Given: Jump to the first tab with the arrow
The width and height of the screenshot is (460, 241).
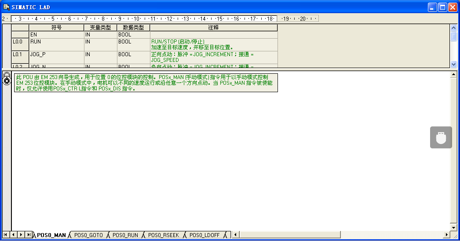Looking at the screenshot, I should click(6, 235).
